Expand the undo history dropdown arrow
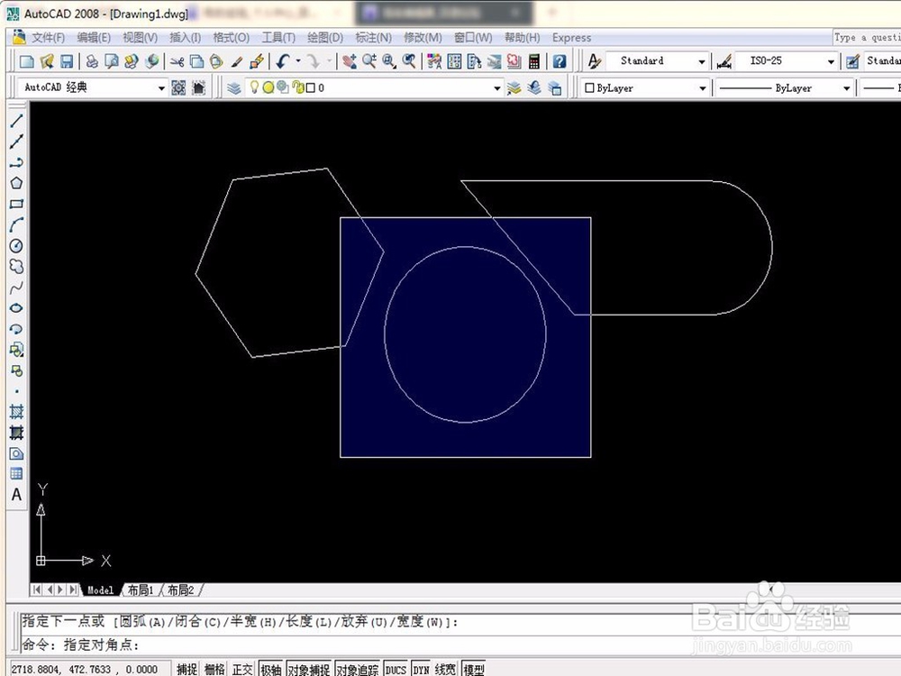The height and width of the screenshot is (676, 901). pos(297,61)
